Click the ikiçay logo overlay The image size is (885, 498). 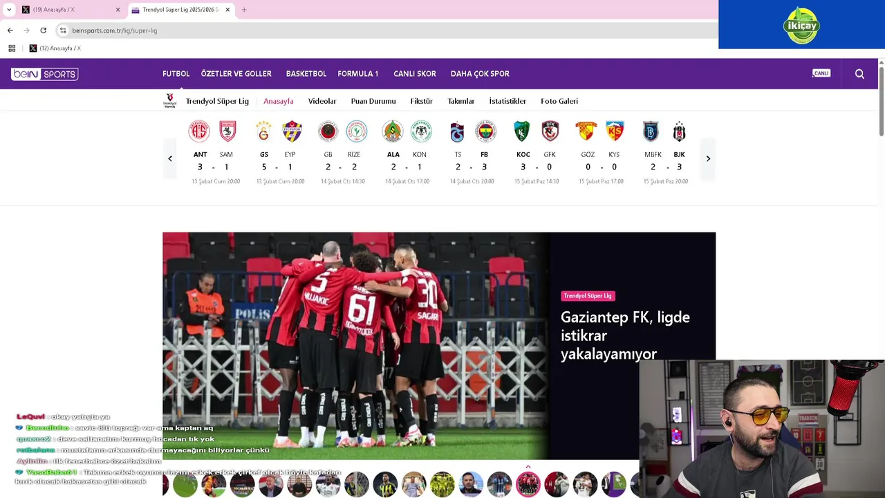pyautogui.click(x=801, y=26)
